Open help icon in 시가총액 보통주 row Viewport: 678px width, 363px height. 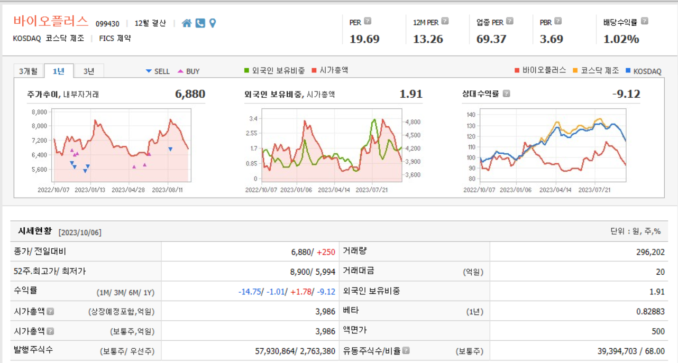click(50, 331)
